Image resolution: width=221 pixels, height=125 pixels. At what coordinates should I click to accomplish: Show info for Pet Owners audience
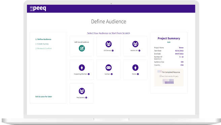point(86,97)
